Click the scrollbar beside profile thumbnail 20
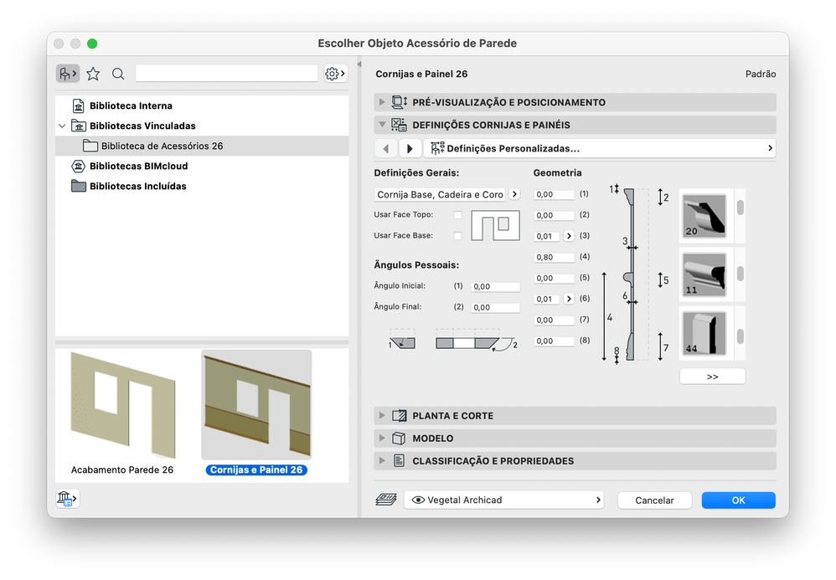836x580 pixels. (x=740, y=208)
